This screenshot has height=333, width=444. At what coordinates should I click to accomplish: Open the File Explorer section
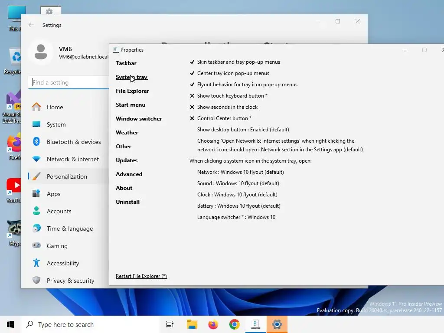click(132, 91)
